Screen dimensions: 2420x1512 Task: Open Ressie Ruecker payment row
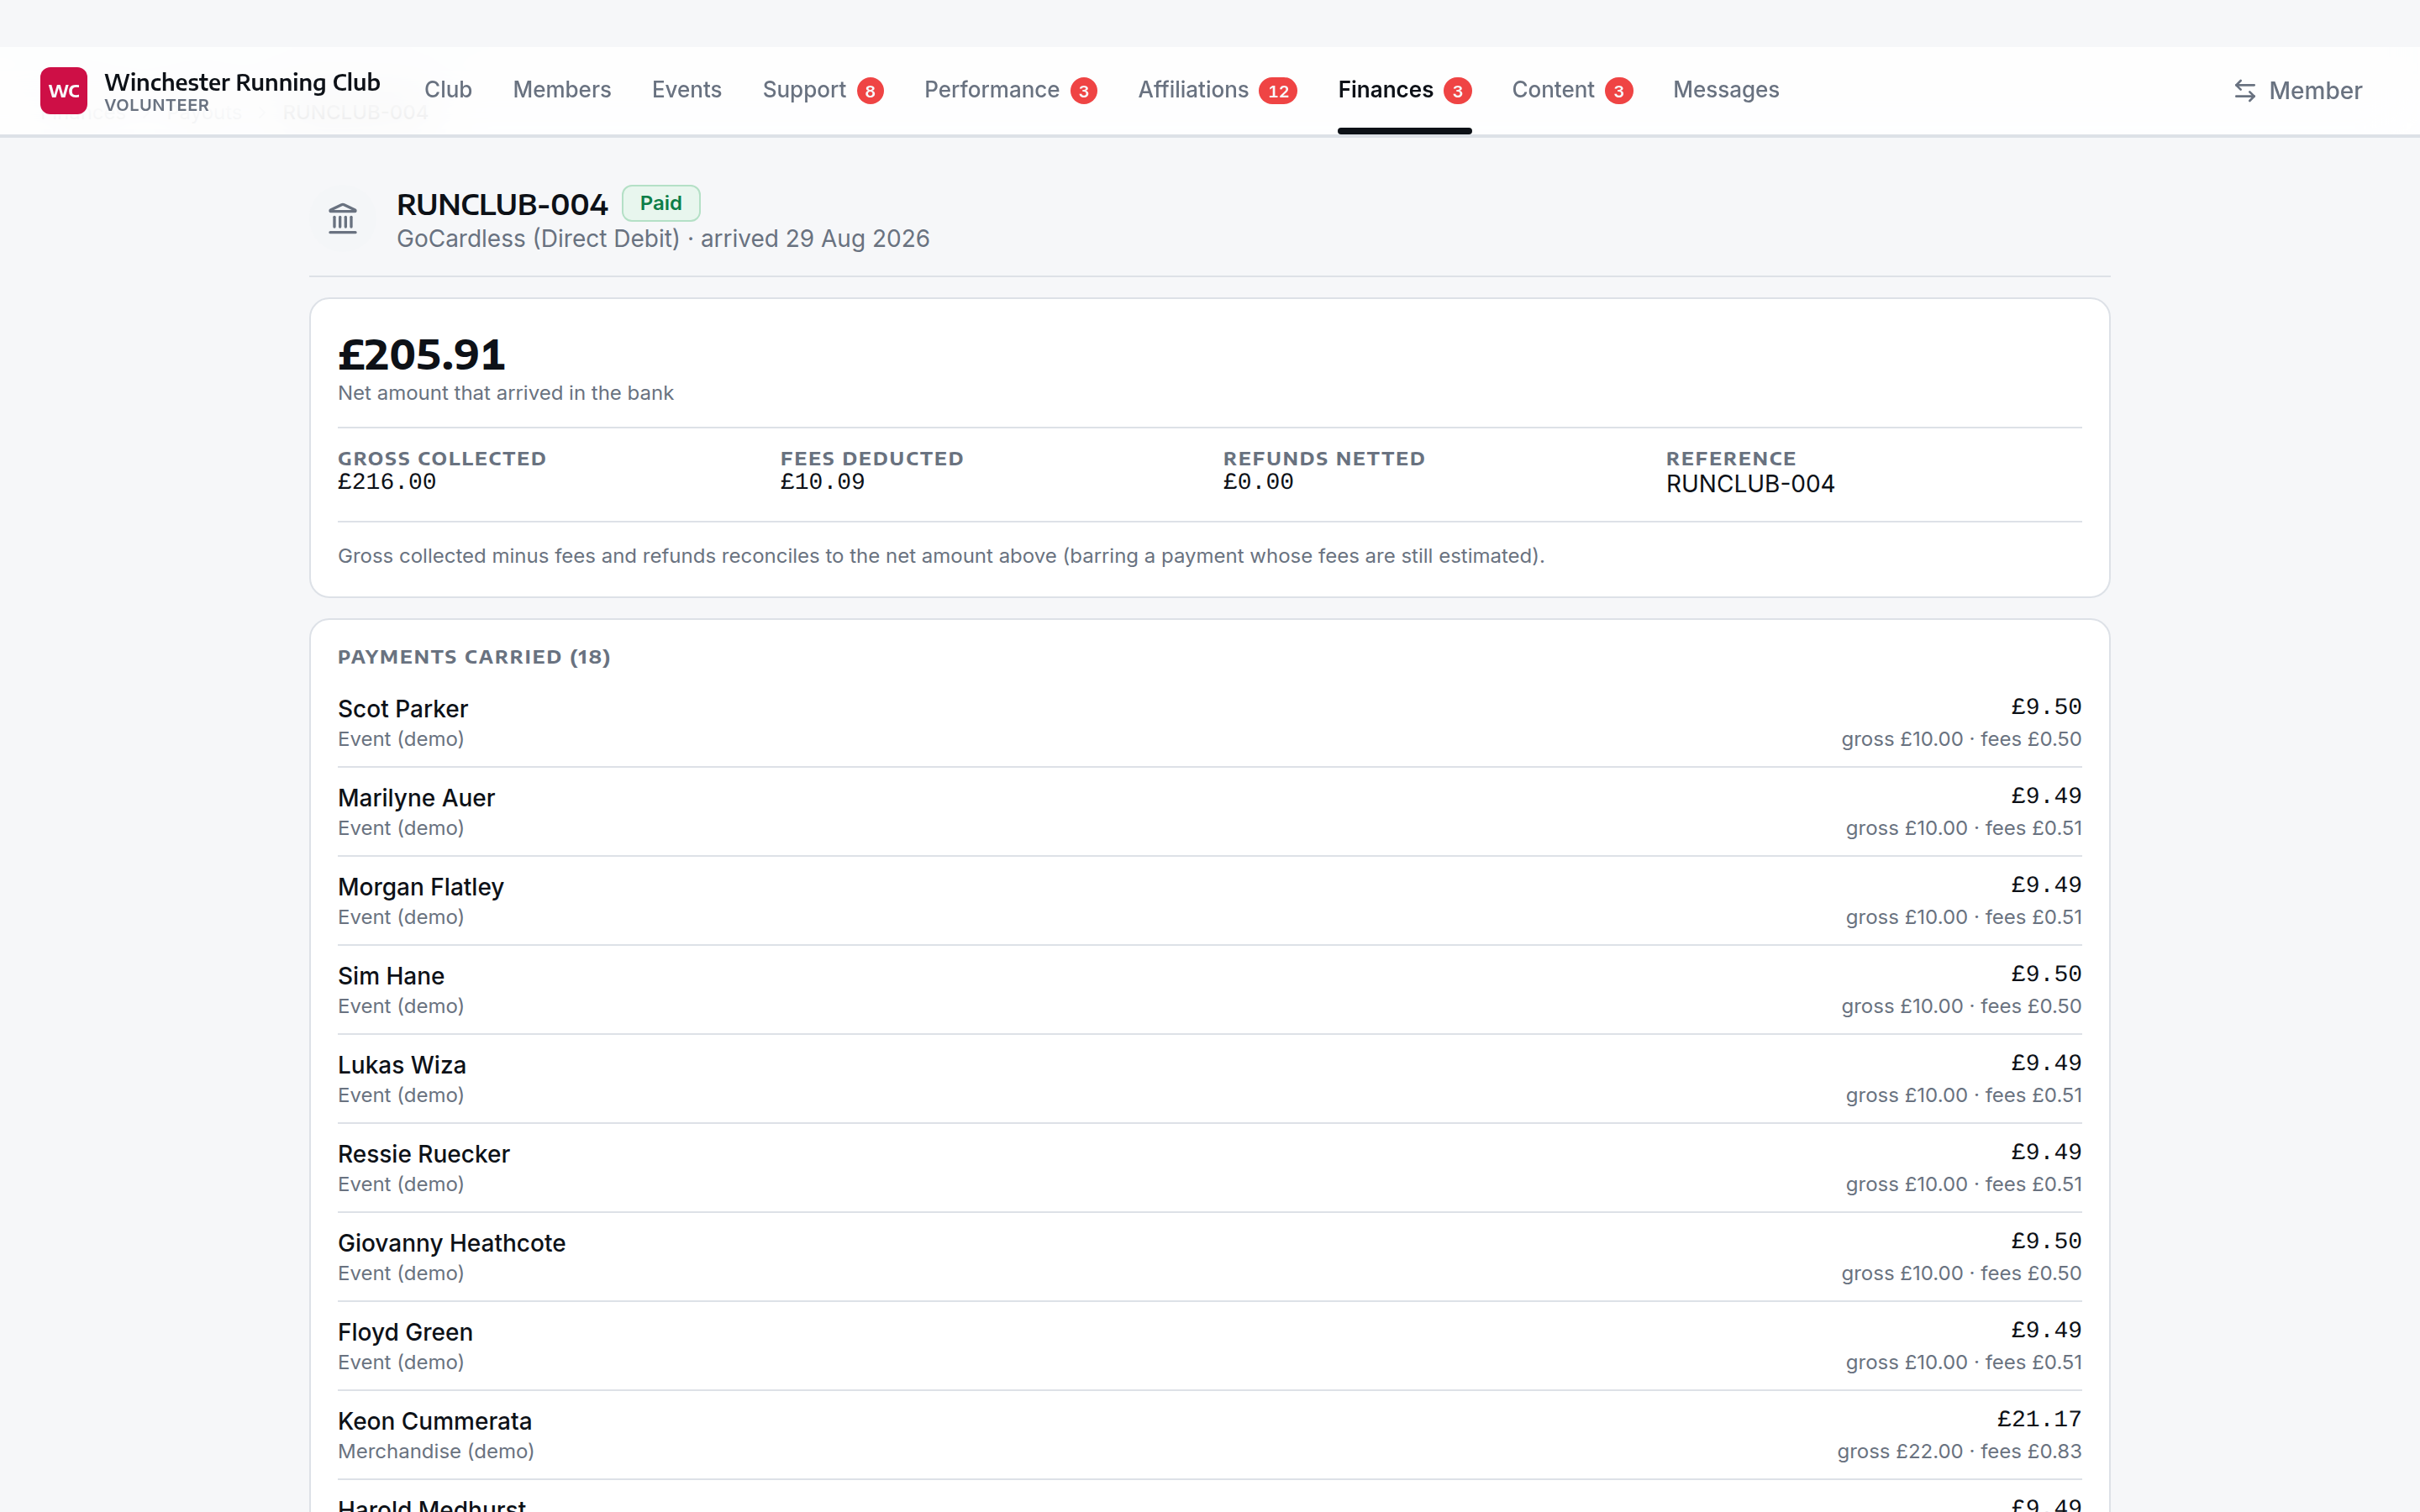(x=1210, y=1168)
